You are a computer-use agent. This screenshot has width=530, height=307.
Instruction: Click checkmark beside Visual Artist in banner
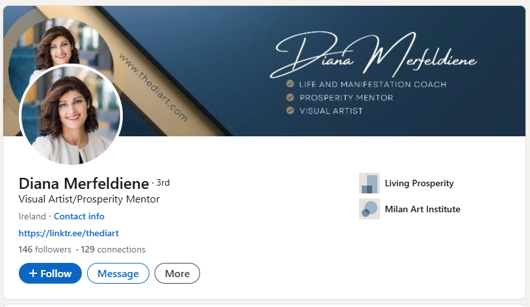pyautogui.click(x=290, y=110)
